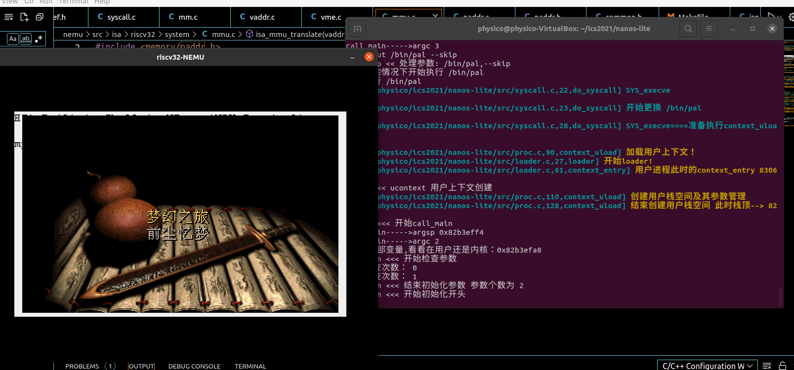The width and height of the screenshot is (794, 370).
Task: Click the terminal window scrollbar
Action: (x=781, y=296)
